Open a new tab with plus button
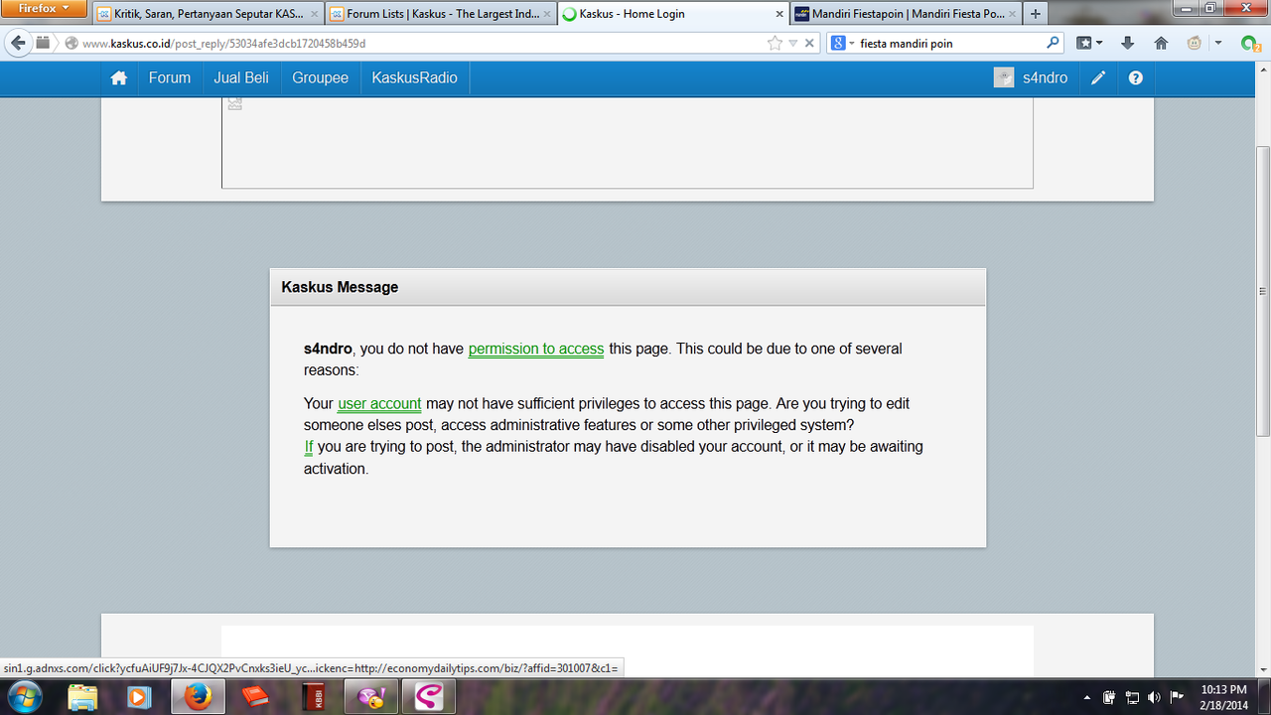1271x715 pixels. 1035,14
